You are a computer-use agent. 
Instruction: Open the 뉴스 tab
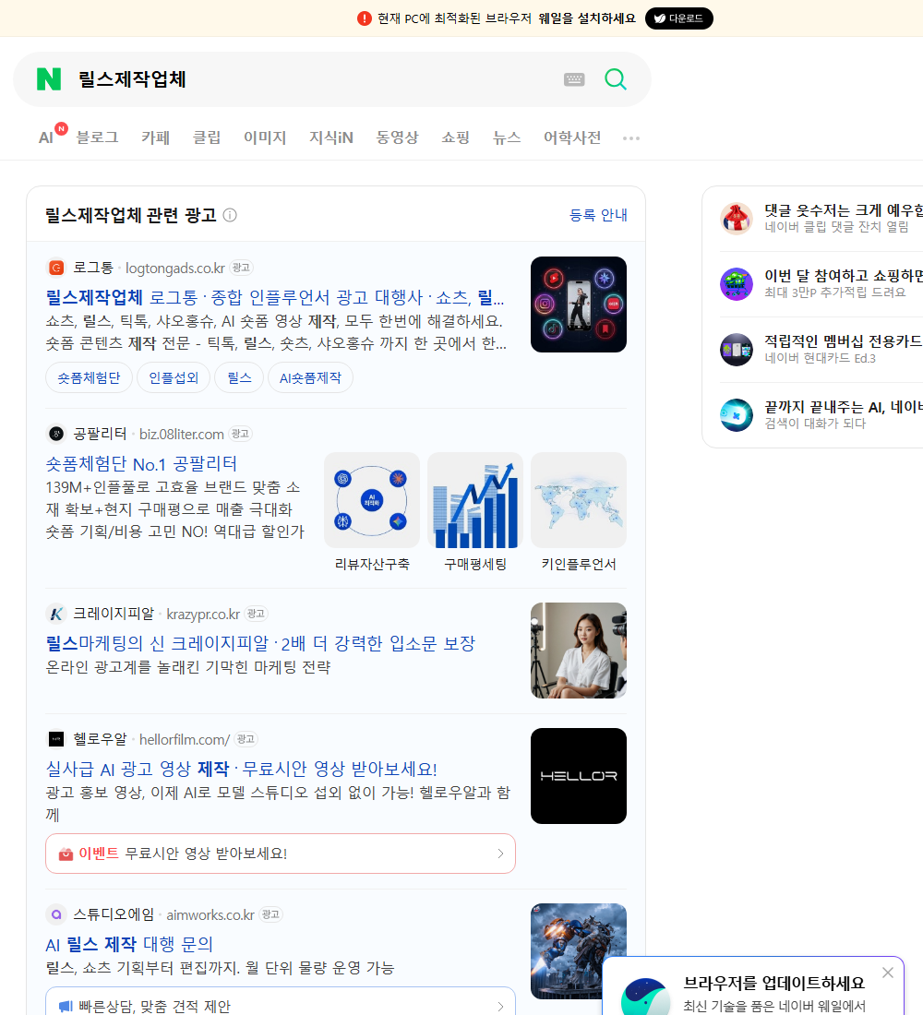pyautogui.click(x=507, y=137)
